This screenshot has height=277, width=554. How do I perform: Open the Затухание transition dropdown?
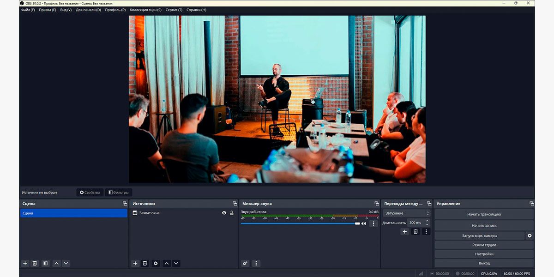(406, 214)
